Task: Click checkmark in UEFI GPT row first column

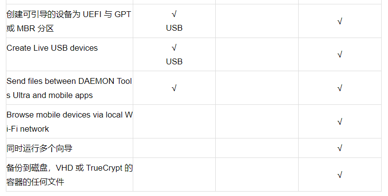Action: [x=174, y=14]
